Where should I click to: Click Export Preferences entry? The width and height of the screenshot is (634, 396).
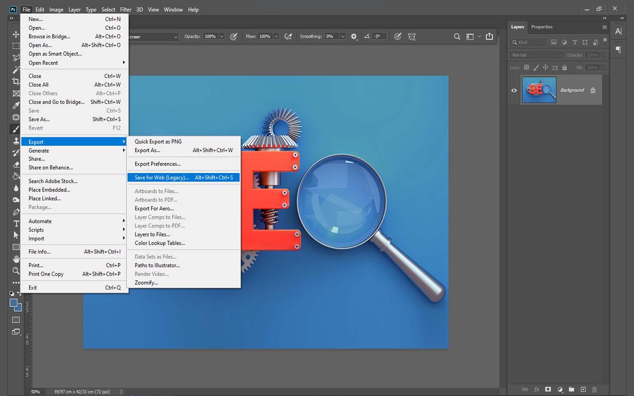click(x=184, y=164)
